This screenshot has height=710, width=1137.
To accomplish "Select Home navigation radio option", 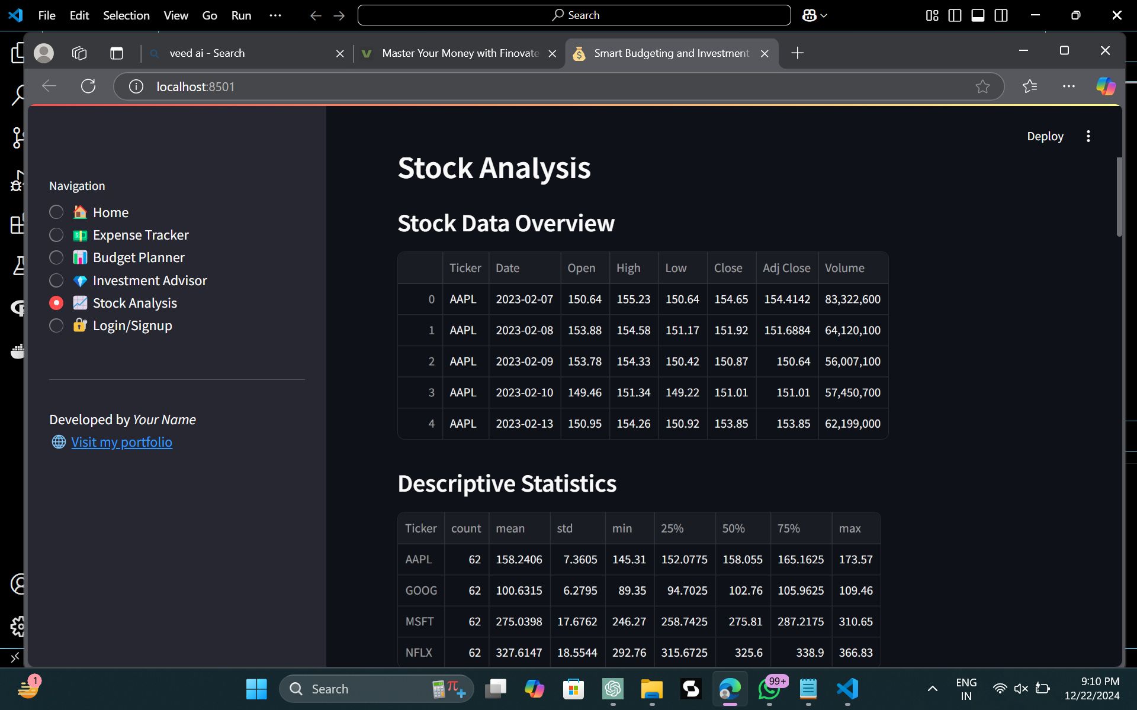I will pos(56,212).
